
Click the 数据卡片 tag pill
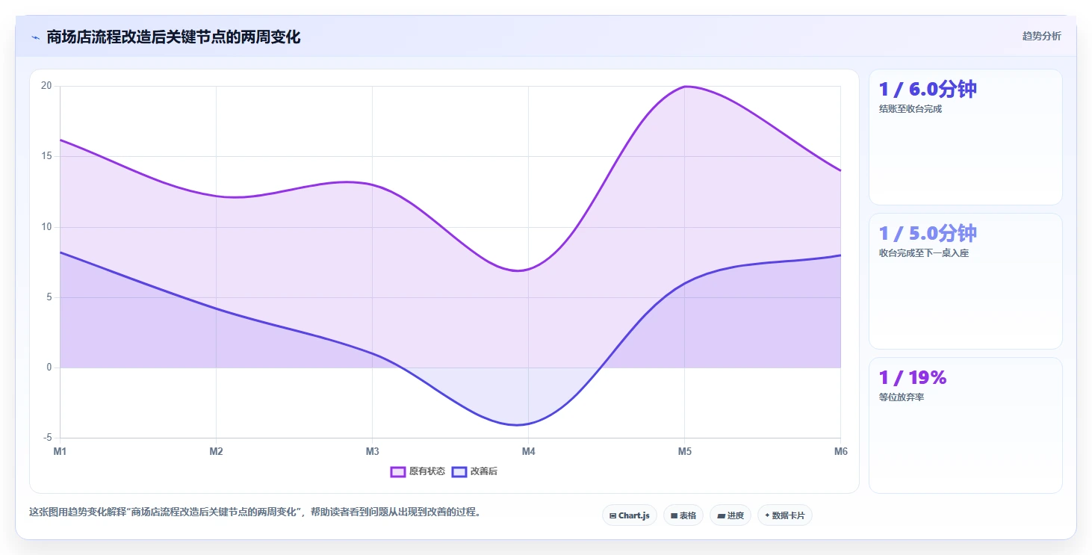tap(785, 515)
